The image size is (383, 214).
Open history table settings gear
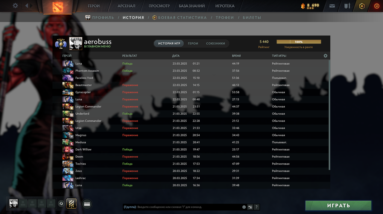(x=326, y=56)
